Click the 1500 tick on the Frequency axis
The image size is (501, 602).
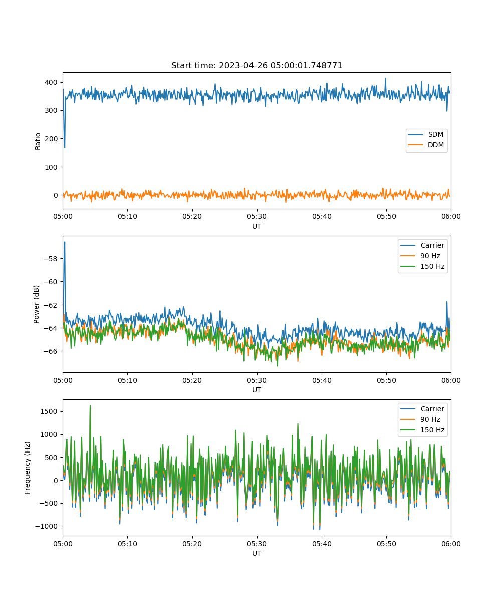50,411
